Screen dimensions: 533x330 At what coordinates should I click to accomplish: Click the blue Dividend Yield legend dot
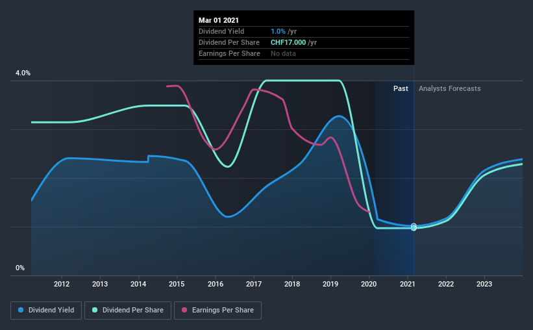pos(21,310)
